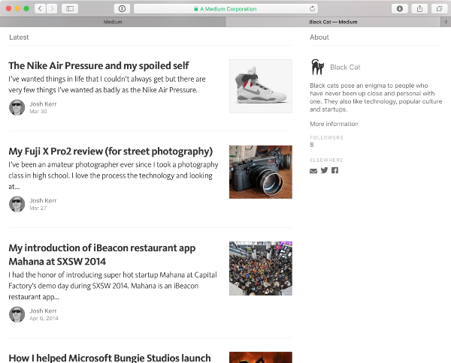The height and width of the screenshot is (363, 451).
Task: Open the Safari downloads button
Action: click(398, 8)
